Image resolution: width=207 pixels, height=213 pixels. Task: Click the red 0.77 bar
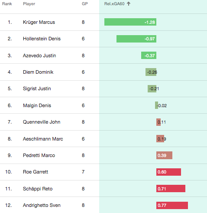tap(172, 205)
